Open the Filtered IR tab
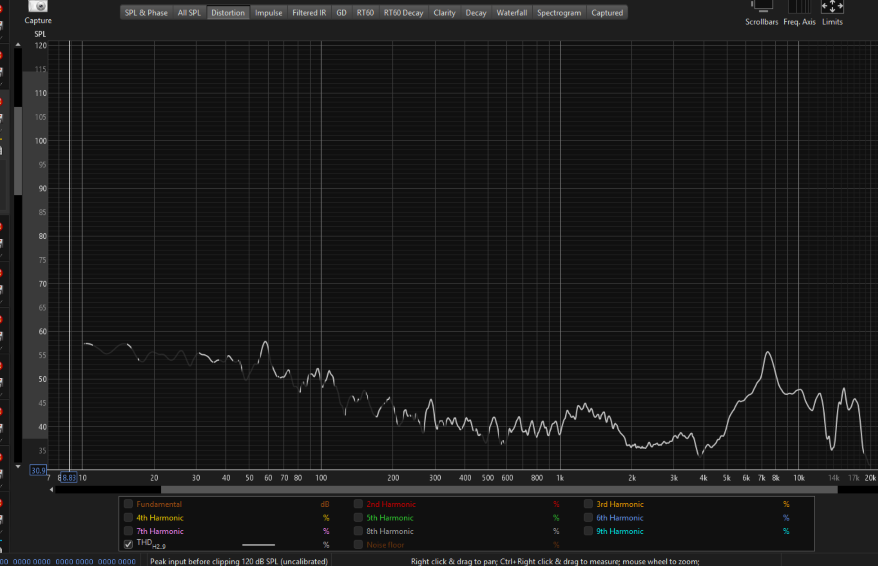 click(309, 12)
